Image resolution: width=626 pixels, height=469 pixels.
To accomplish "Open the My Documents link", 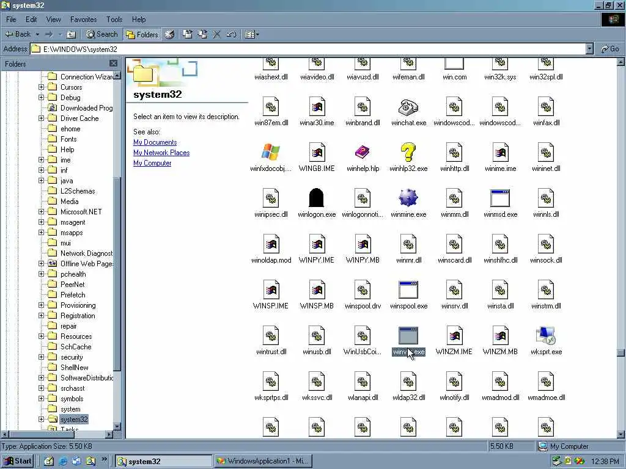I will click(x=155, y=142).
